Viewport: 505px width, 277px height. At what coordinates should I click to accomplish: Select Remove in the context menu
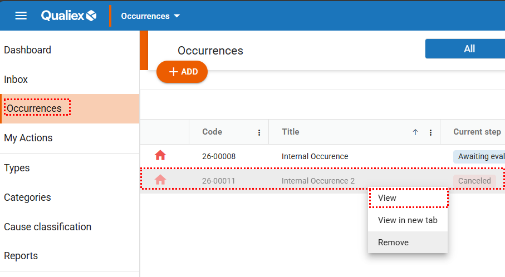pos(393,243)
